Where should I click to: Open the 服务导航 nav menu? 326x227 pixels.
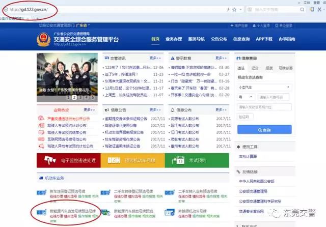pos(197,39)
